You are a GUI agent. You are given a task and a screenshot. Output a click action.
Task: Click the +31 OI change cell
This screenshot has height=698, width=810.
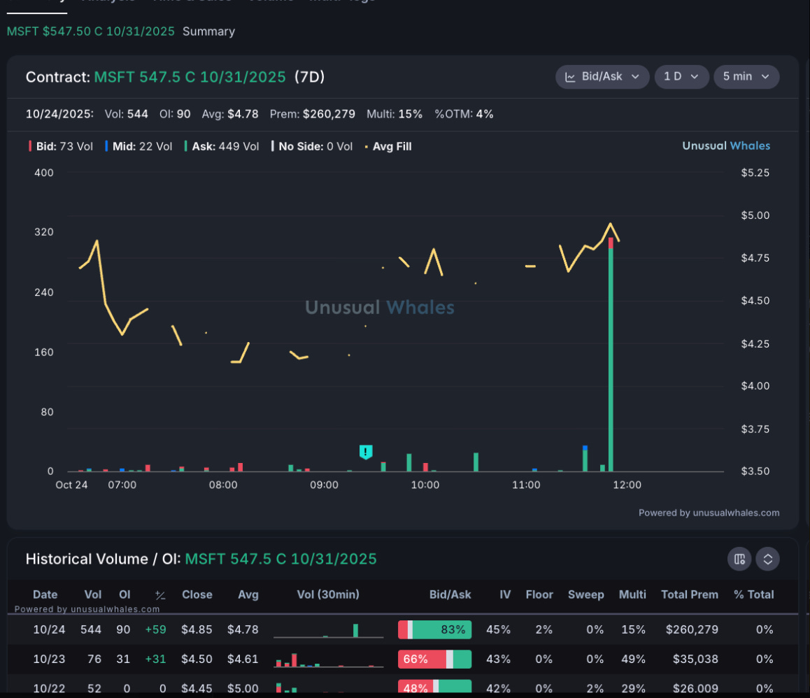tap(155, 660)
